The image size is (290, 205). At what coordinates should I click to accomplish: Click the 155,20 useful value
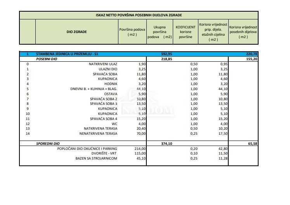click(252, 59)
